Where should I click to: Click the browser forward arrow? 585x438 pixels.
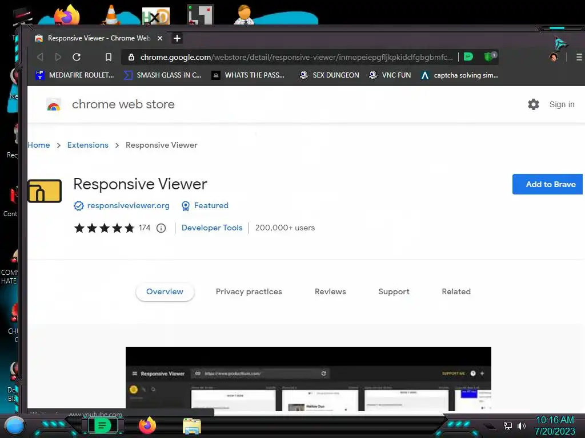coord(58,57)
